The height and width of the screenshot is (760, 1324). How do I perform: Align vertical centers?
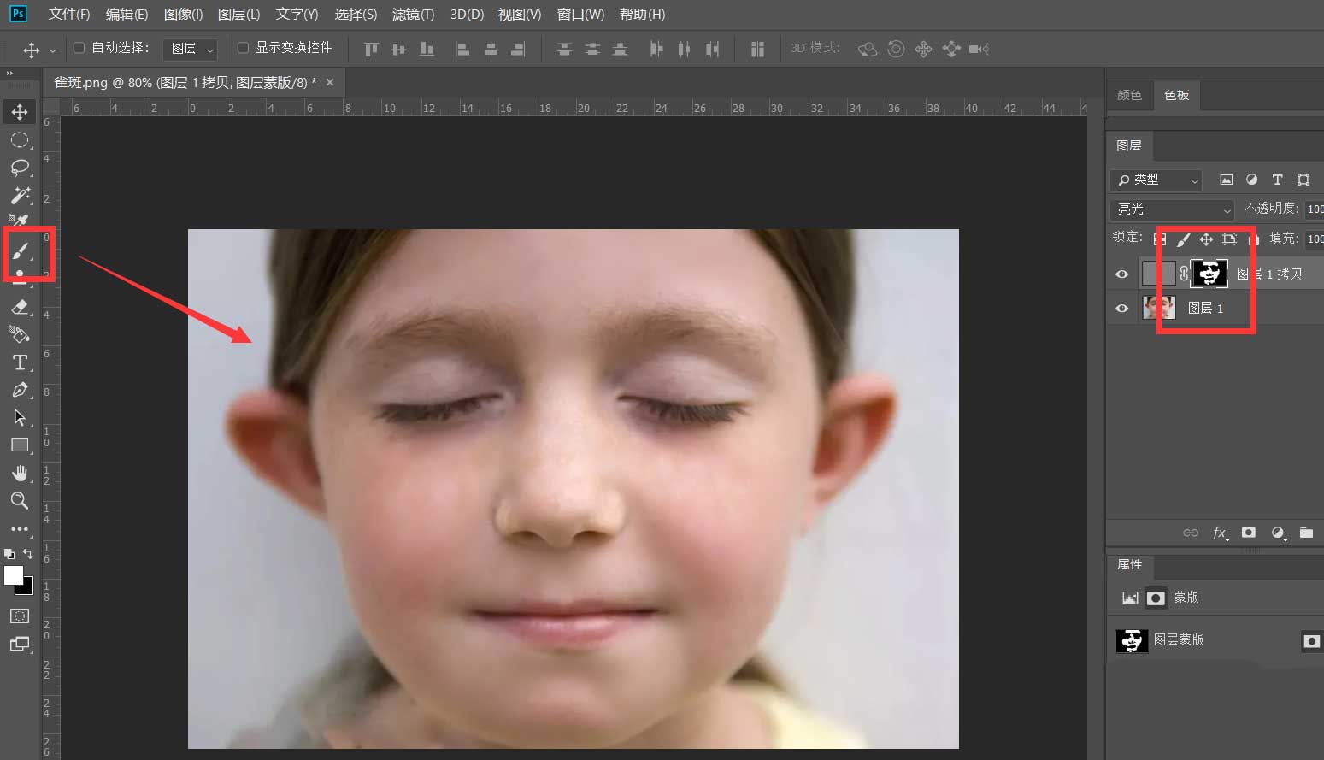click(x=398, y=50)
